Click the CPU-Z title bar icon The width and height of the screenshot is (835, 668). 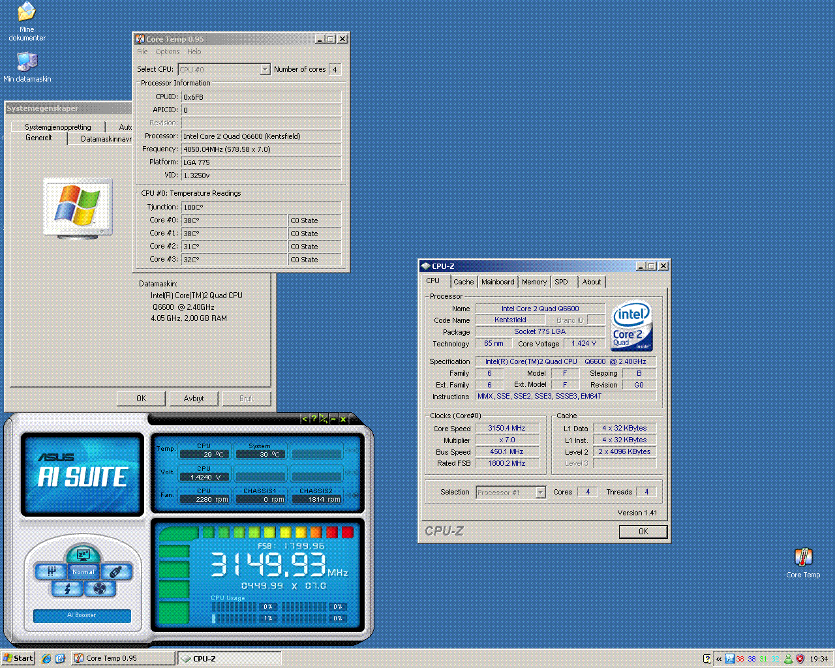tap(425, 266)
